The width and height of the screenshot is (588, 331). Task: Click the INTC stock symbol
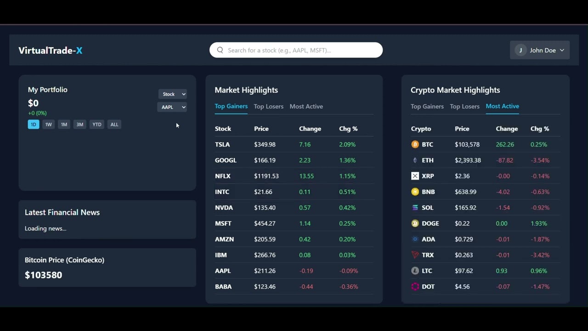pyautogui.click(x=222, y=192)
